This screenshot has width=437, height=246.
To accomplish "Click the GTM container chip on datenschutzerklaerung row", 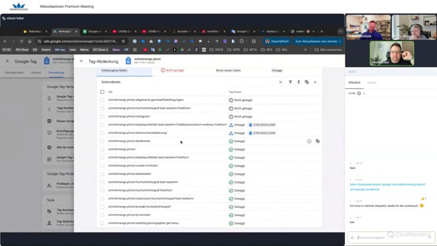I will (x=262, y=133).
